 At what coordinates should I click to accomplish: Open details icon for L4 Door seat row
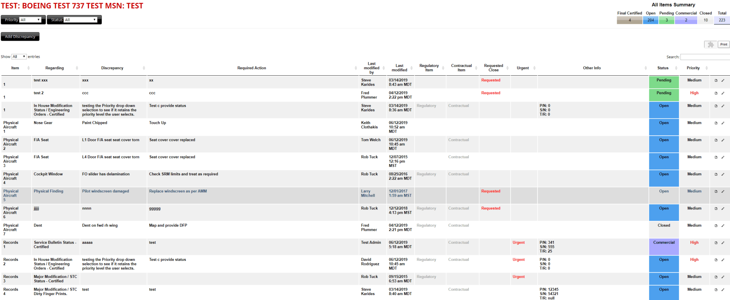click(716, 157)
